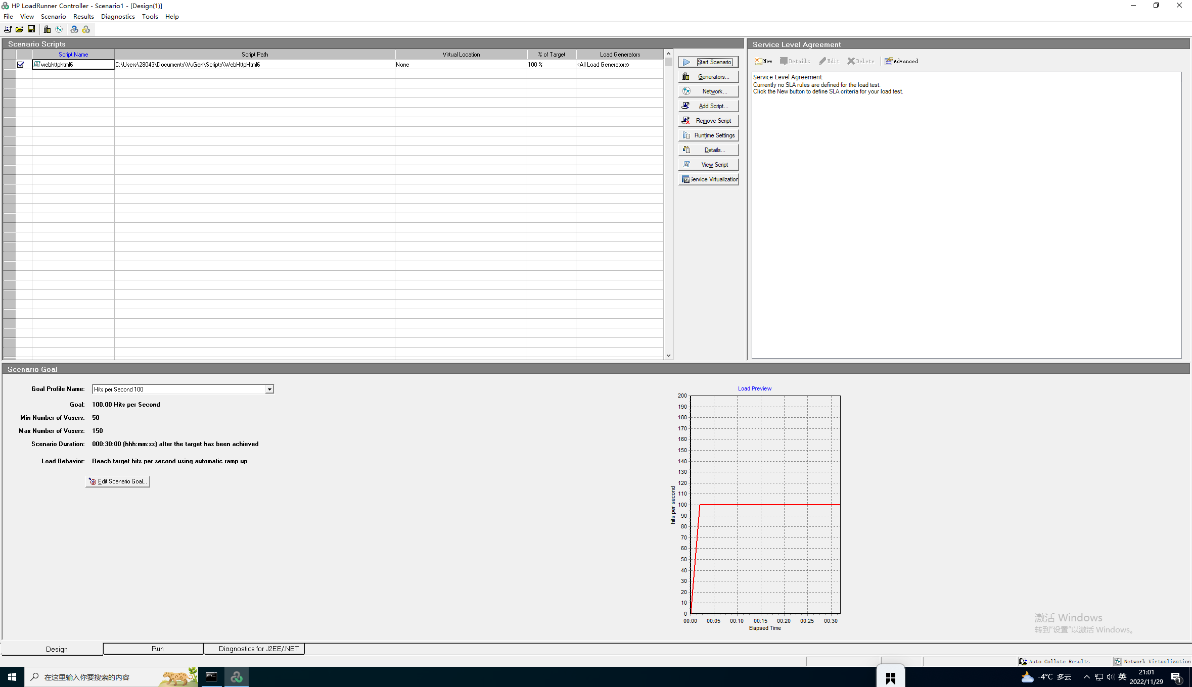Toggle Network Virtualization status indicator
The height and width of the screenshot is (687, 1192).
pos(1152,661)
